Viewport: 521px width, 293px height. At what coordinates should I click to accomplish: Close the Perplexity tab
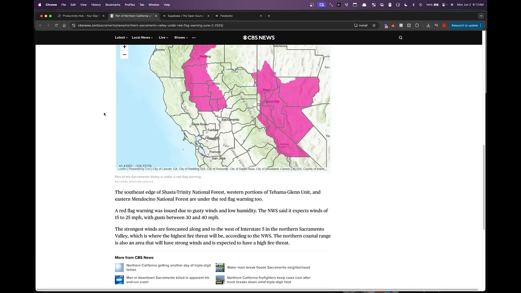click(x=261, y=16)
